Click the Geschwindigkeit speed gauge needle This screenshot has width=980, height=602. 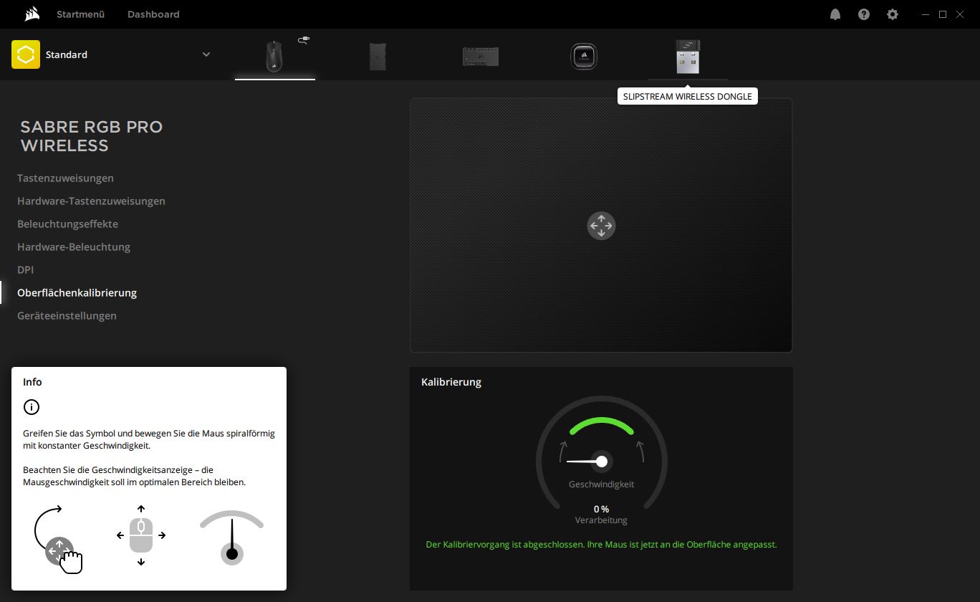(x=589, y=462)
